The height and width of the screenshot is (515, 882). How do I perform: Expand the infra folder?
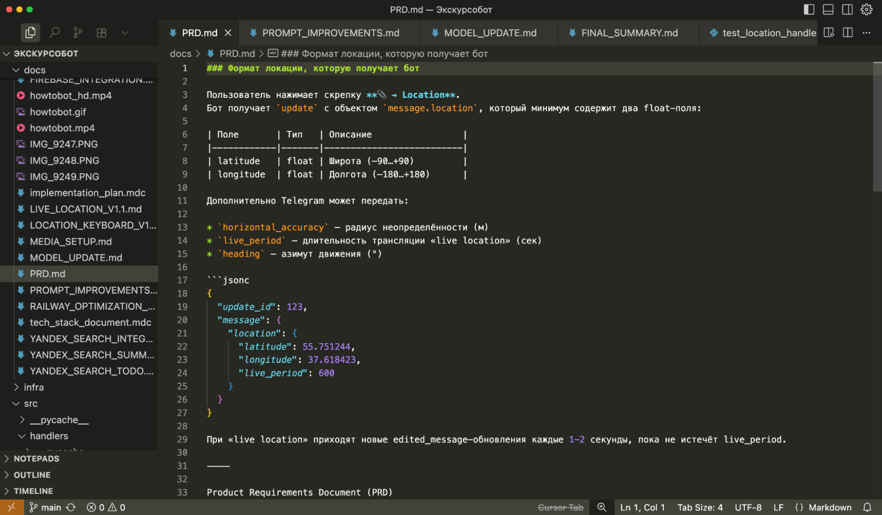34,387
